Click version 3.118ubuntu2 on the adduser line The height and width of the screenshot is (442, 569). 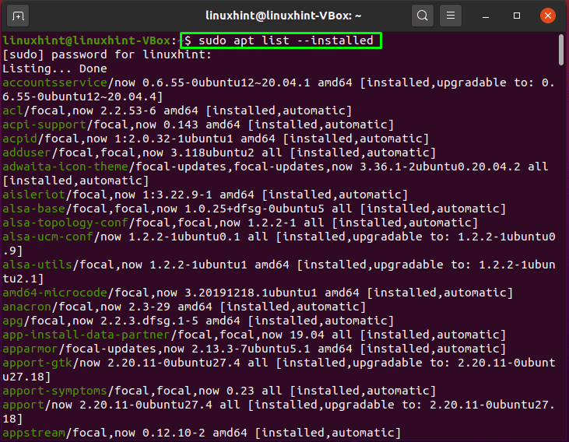[x=212, y=153]
